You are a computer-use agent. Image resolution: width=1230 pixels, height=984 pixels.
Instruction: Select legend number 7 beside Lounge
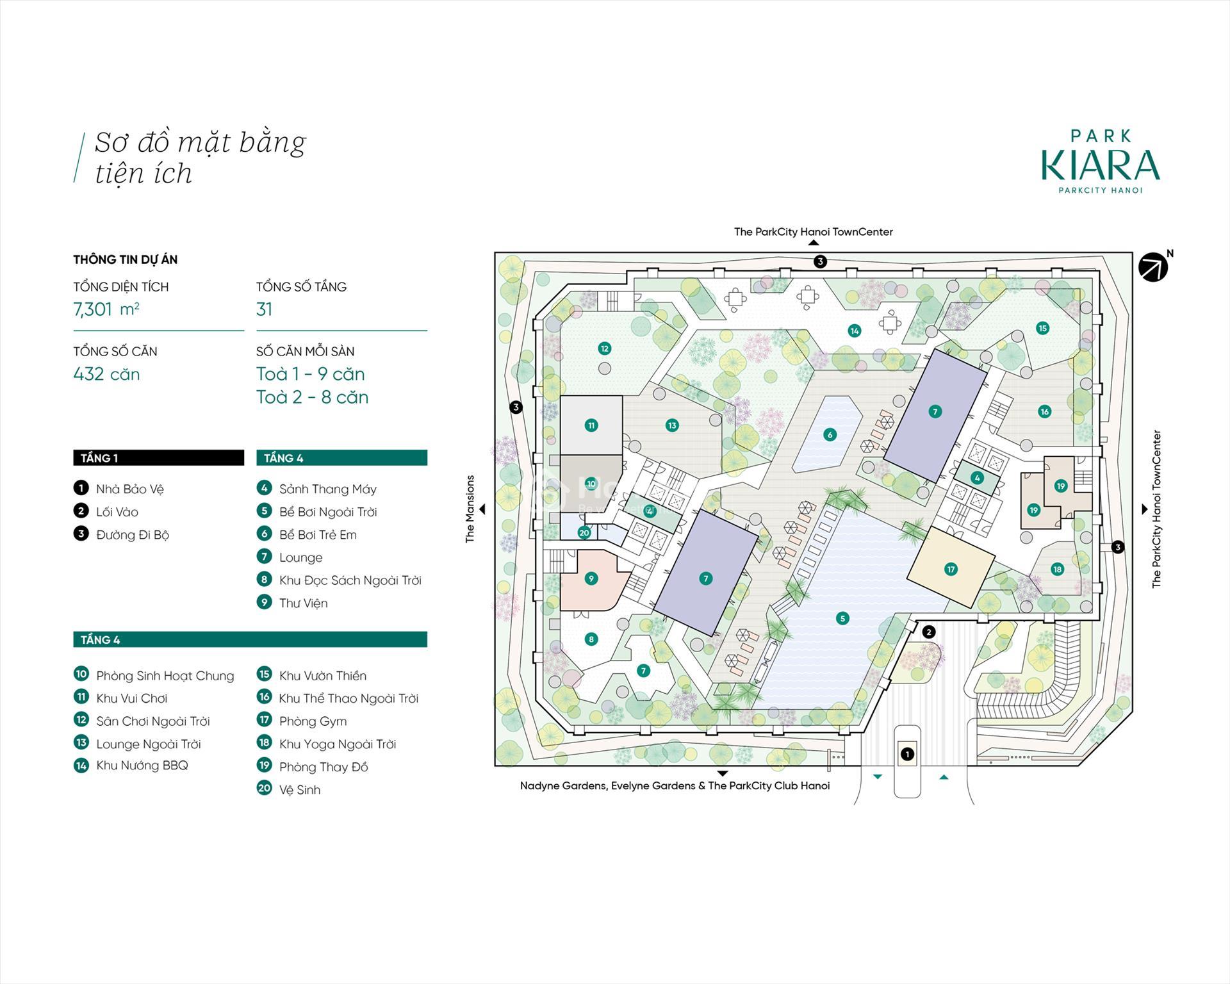tap(264, 556)
